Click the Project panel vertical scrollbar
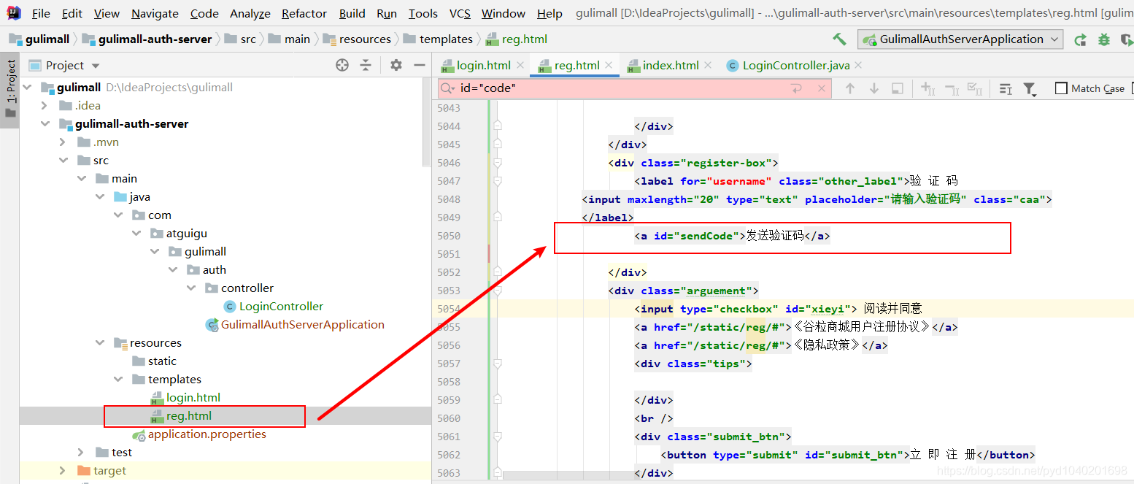This screenshot has height=484, width=1134. click(427, 121)
